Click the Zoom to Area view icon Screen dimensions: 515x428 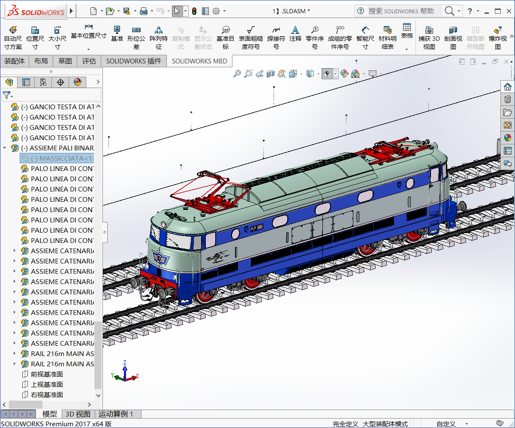click(x=248, y=74)
